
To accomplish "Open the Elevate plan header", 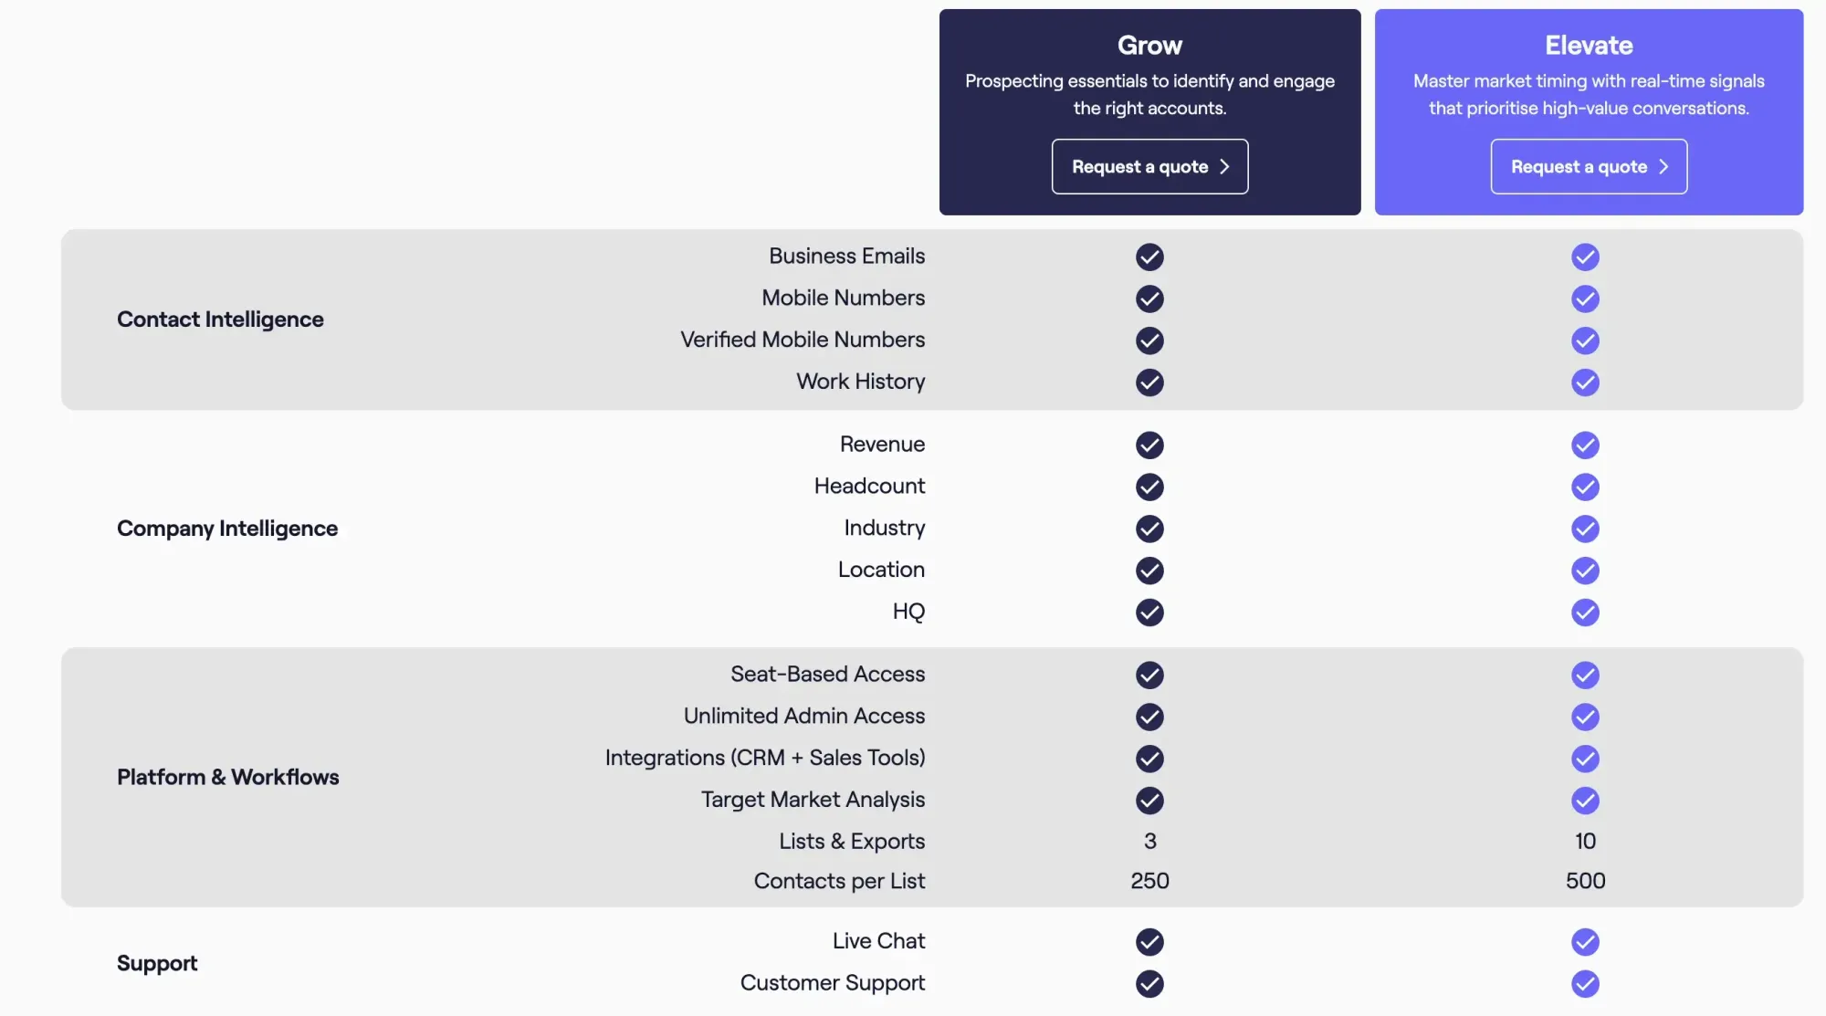I will tap(1588, 45).
